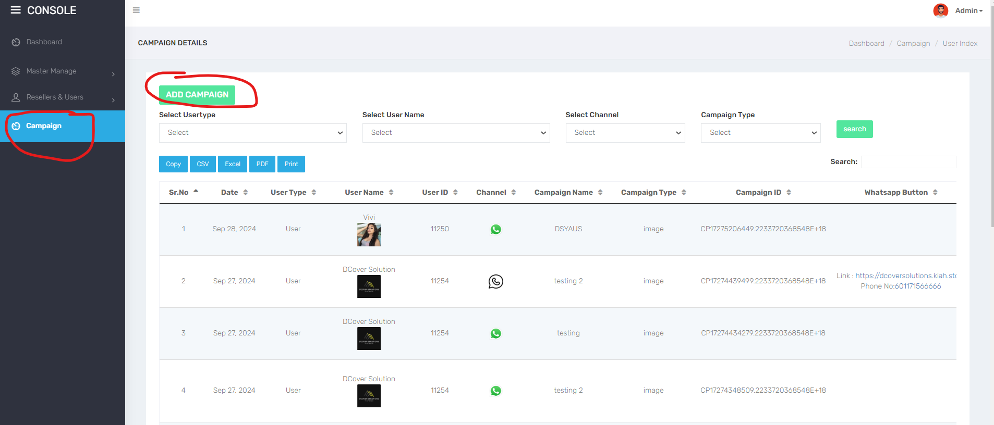Expand the Campaign Type dropdown
The width and height of the screenshot is (994, 425).
click(x=760, y=133)
